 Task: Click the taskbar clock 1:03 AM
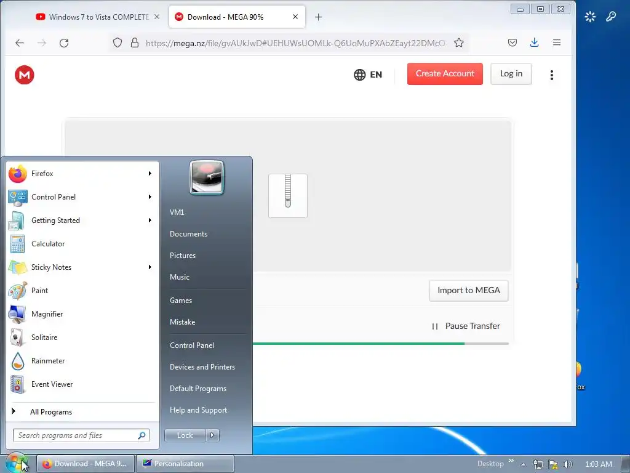point(598,464)
